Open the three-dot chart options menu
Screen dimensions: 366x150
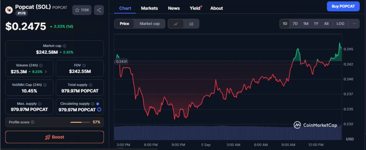354,24
